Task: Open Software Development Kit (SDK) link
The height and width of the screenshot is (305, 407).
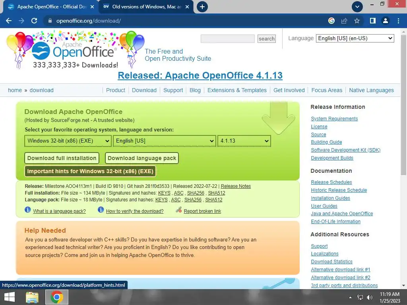Action: coord(346,150)
